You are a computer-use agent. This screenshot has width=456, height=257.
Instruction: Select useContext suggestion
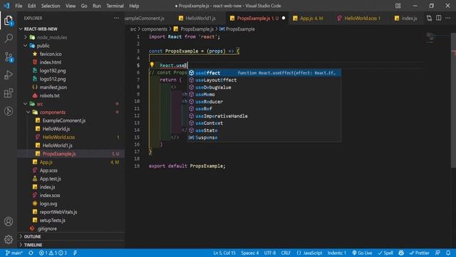coord(264,123)
